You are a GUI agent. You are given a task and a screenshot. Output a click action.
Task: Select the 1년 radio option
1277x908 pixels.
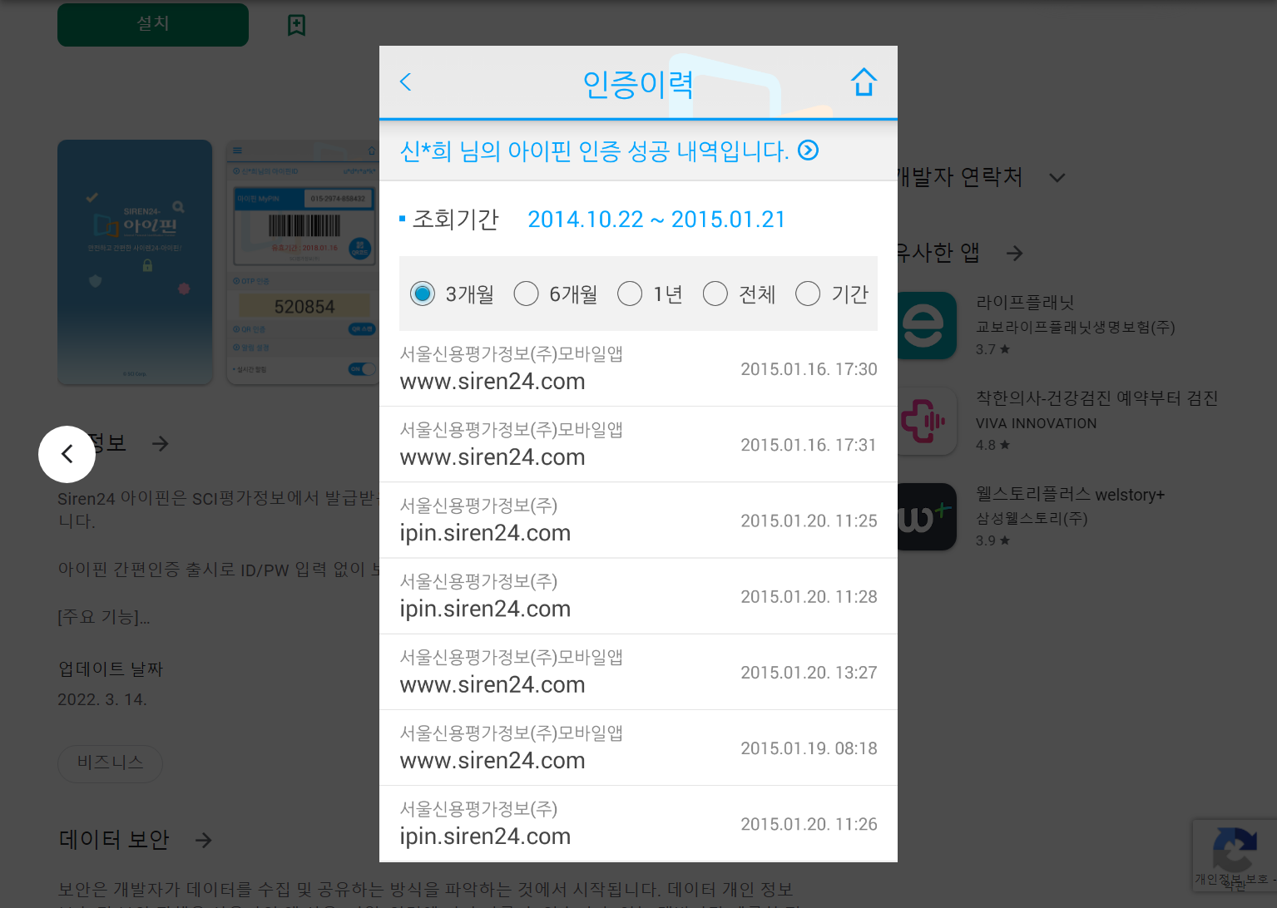(x=630, y=294)
